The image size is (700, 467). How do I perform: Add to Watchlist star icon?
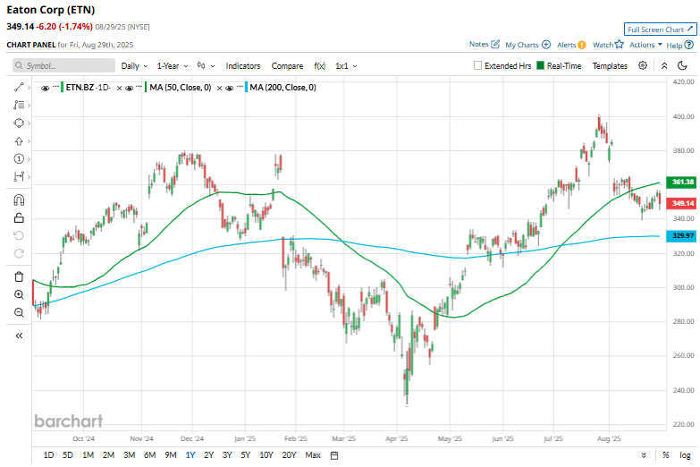(x=619, y=44)
